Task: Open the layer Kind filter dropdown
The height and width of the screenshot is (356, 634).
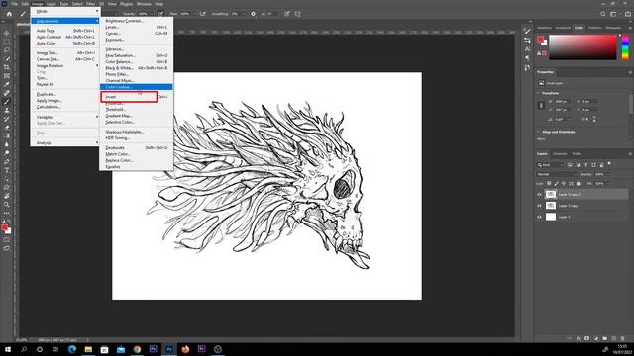Action: point(550,165)
